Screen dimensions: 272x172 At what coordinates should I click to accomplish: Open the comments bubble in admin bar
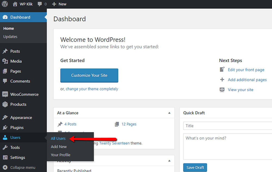[x=40, y=4]
